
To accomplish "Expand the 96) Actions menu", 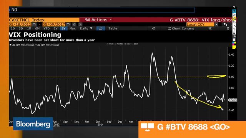I will [98, 20].
